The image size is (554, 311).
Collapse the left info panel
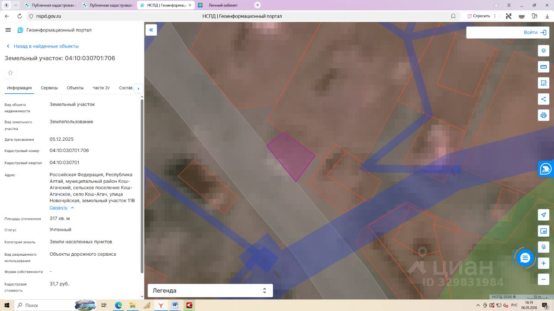coord(151,30)
